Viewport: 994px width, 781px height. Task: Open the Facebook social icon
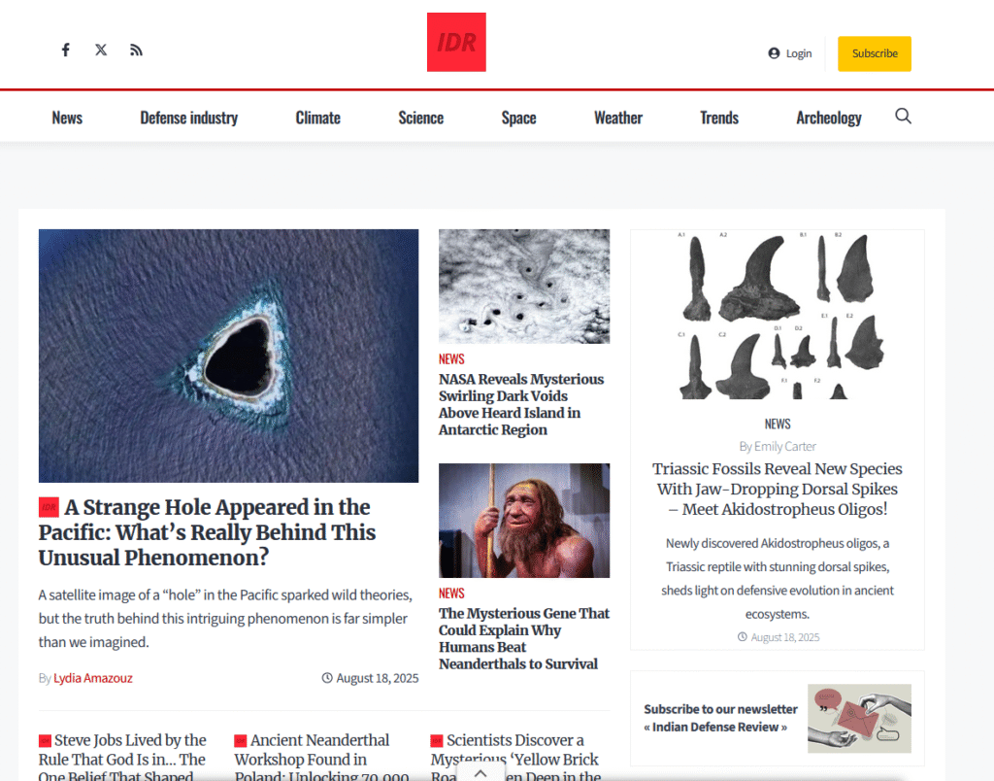coord(65,51)
